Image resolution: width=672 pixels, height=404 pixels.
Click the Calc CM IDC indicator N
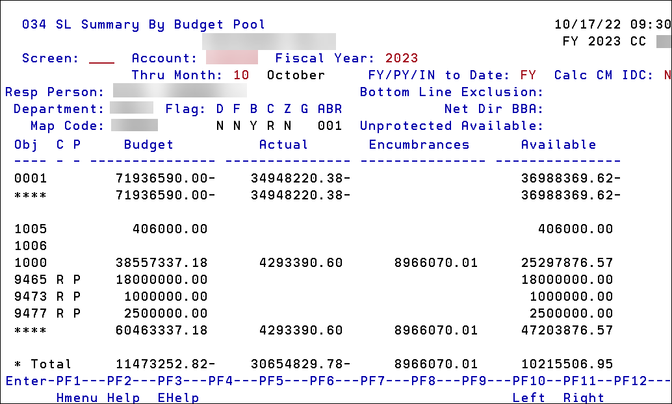(666, 75)
